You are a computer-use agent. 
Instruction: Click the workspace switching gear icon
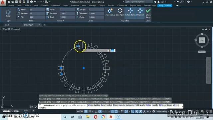point(154,111)
